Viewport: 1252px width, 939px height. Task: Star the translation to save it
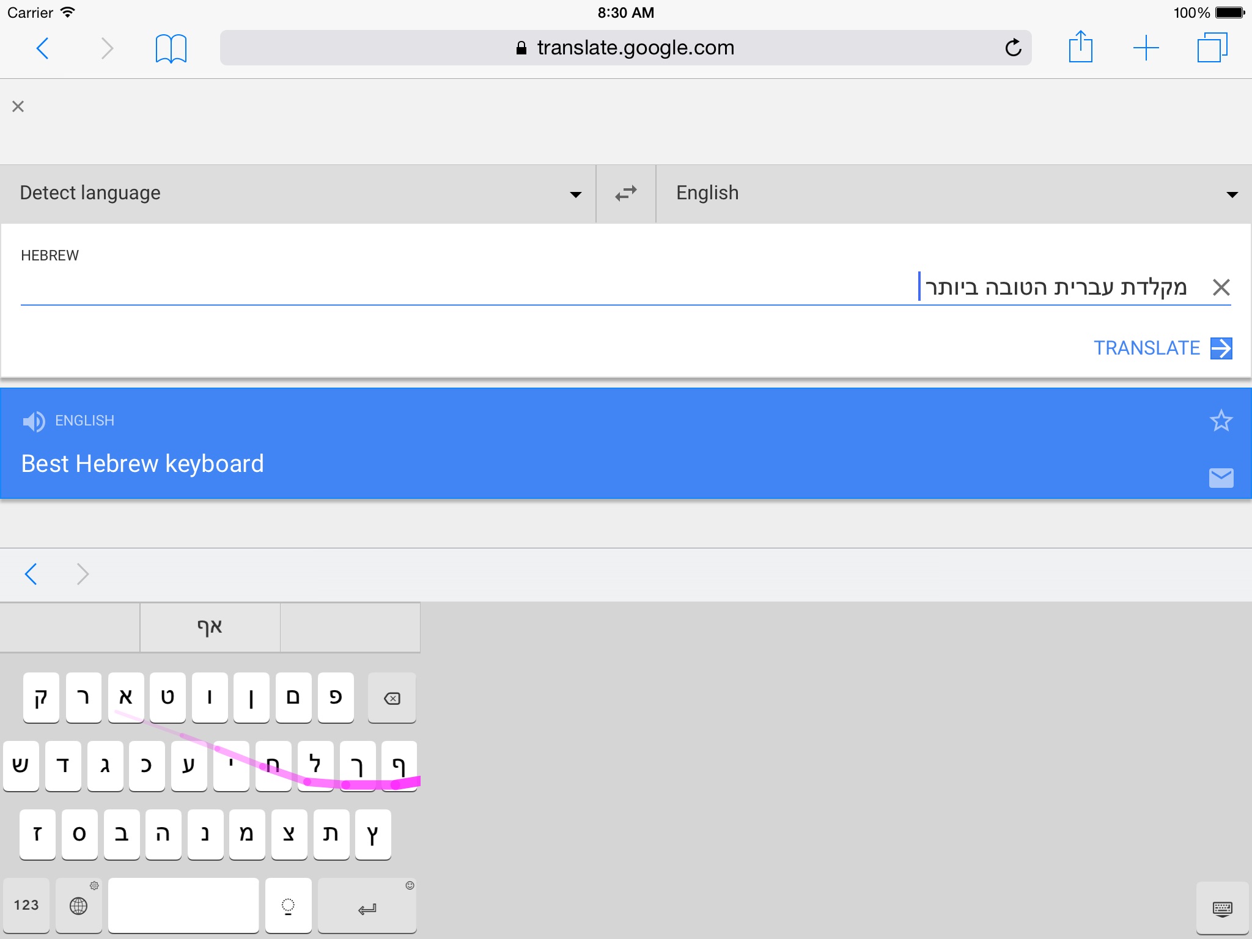coord(1221,421)
